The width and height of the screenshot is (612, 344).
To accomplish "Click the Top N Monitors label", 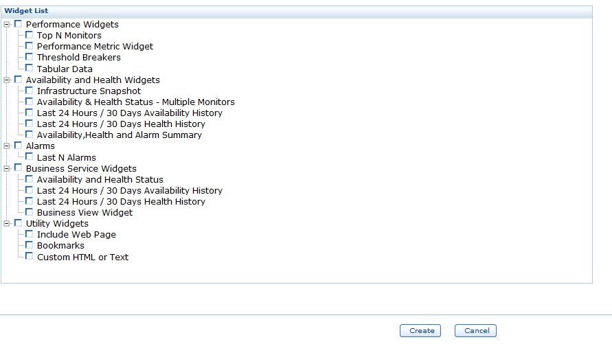I will (69, 36).
